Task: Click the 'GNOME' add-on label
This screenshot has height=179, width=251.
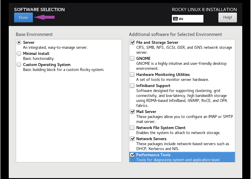Action: pos(143,58)
